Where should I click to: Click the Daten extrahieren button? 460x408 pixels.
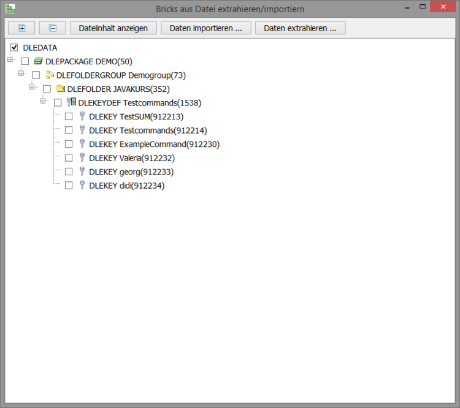coord(300,28)
